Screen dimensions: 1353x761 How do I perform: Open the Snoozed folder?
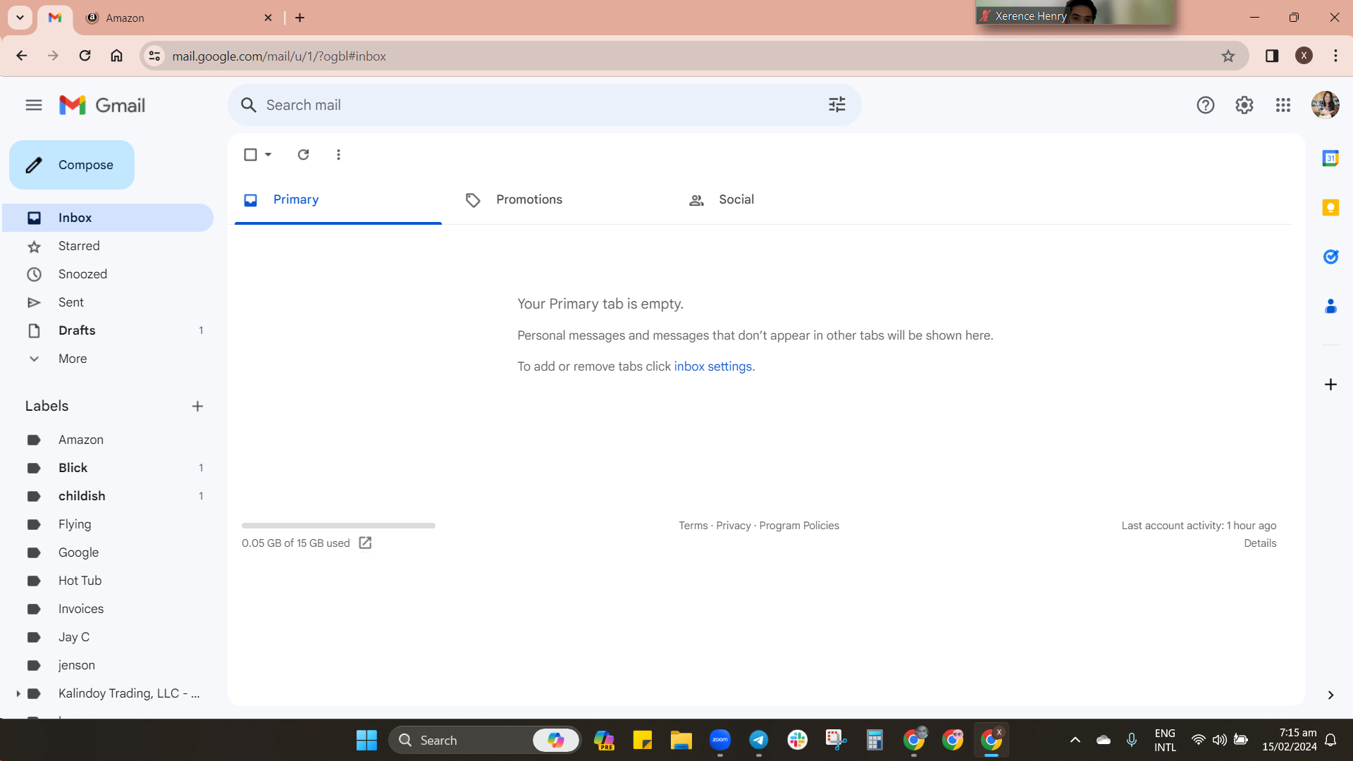click(x=107, y=274)
